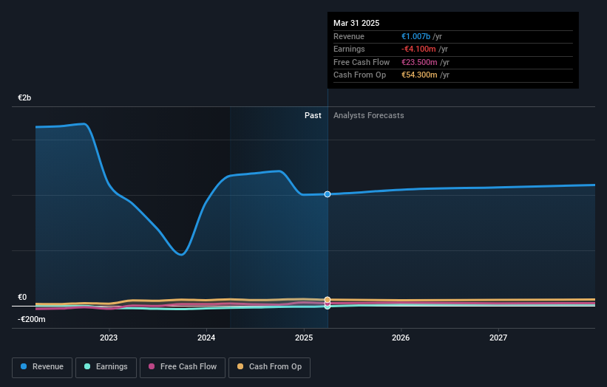The image size is (607, 387).
Task: Click the Analysts Forecasts label
Action: point(368,115)
